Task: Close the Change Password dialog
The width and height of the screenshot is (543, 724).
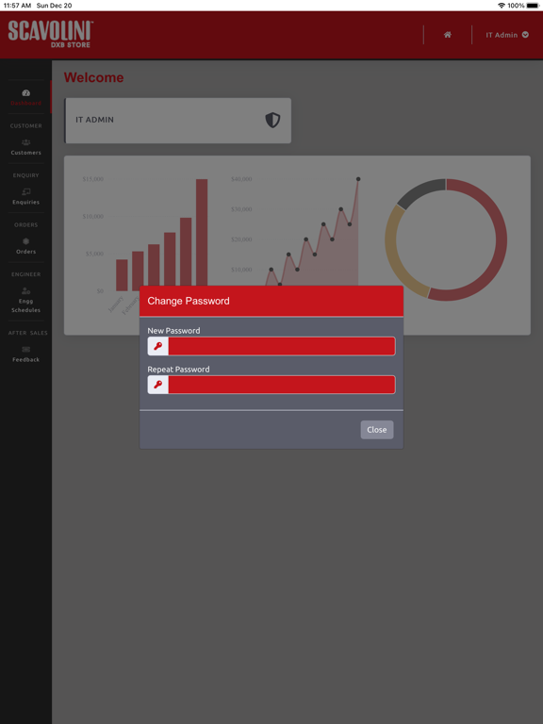Action: tap(377, 430)
